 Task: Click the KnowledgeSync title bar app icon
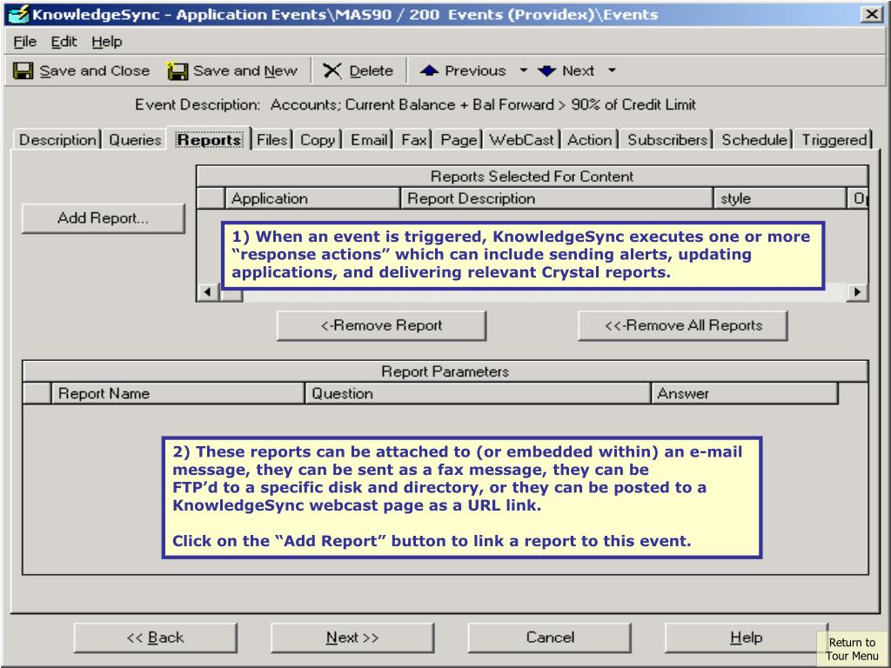19,14
